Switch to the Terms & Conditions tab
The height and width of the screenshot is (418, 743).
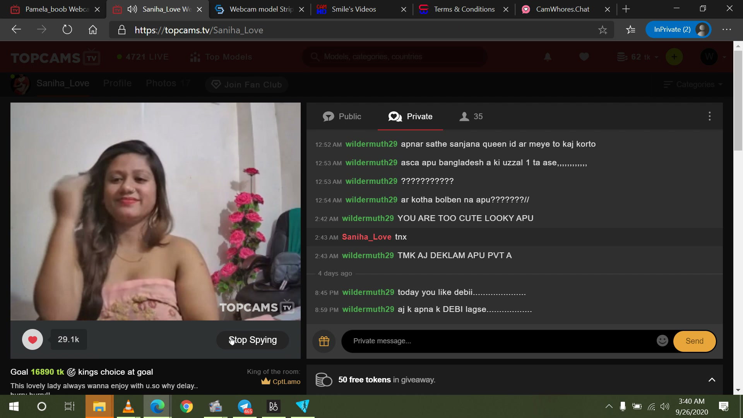coord(464,9)
